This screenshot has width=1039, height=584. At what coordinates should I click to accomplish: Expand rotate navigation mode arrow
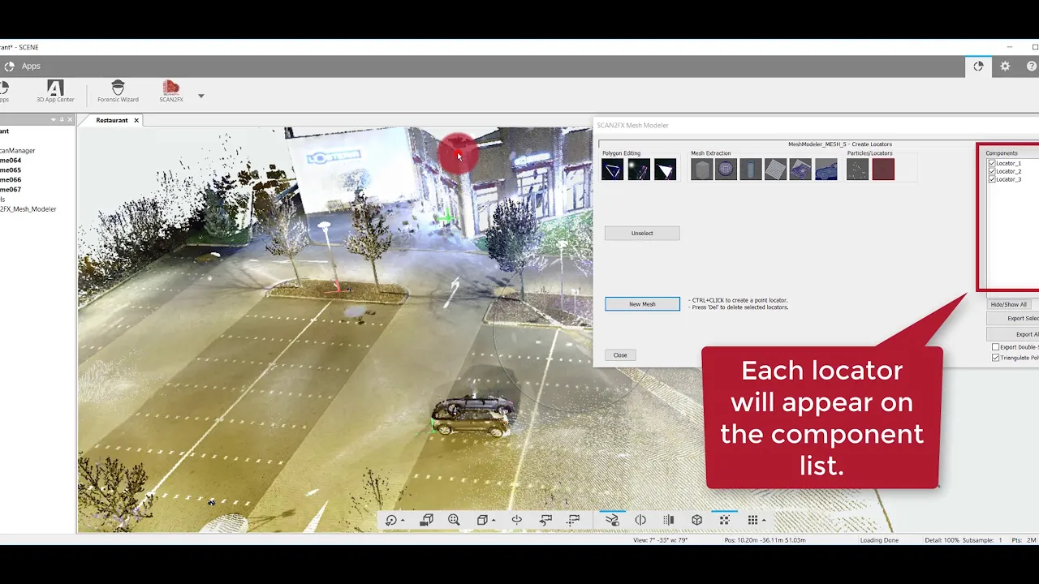403,522
